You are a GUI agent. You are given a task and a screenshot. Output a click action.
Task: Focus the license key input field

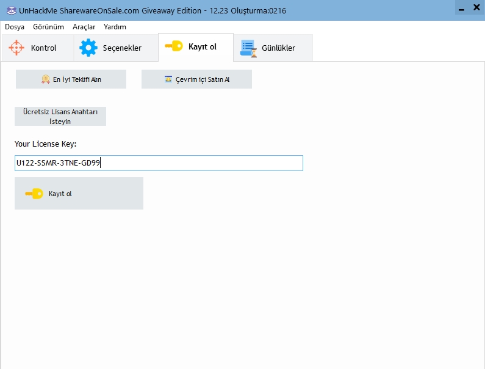[x=159, y=163]
